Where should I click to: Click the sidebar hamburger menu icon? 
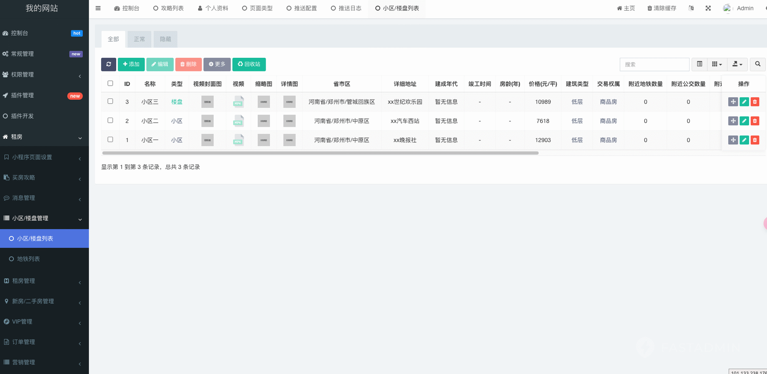[98, 8]
